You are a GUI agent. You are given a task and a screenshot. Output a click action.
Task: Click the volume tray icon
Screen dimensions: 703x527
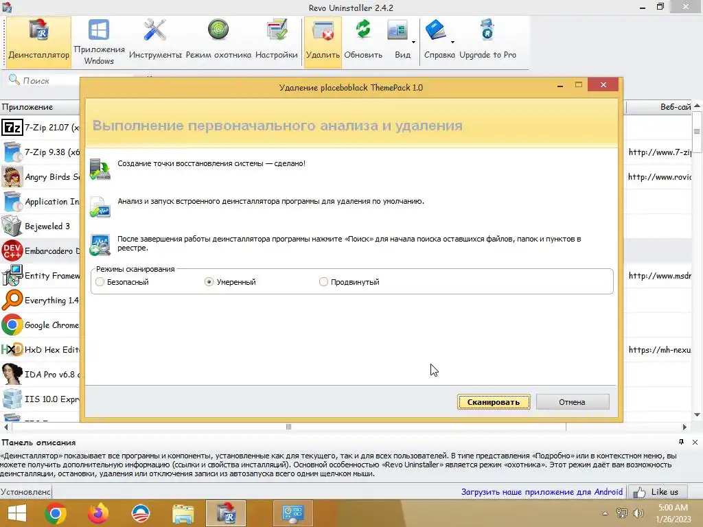coord(638,513)
